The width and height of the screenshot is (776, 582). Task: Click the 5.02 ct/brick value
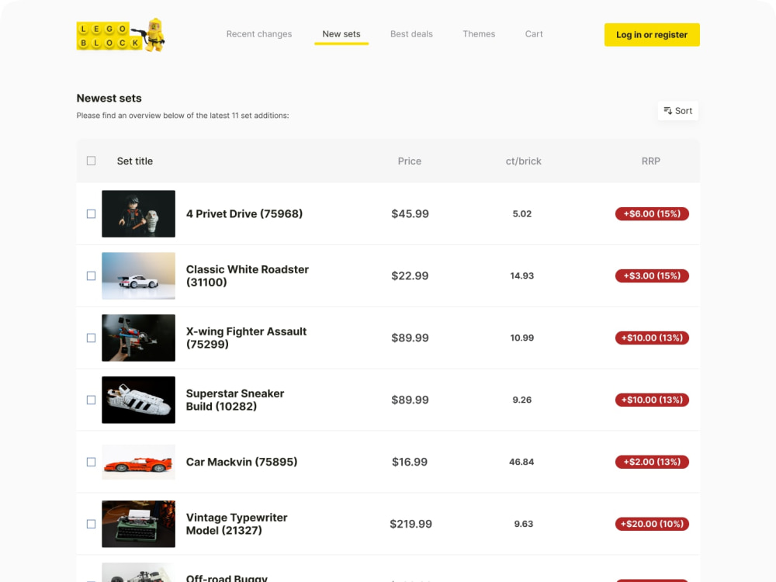click(522, 214)
